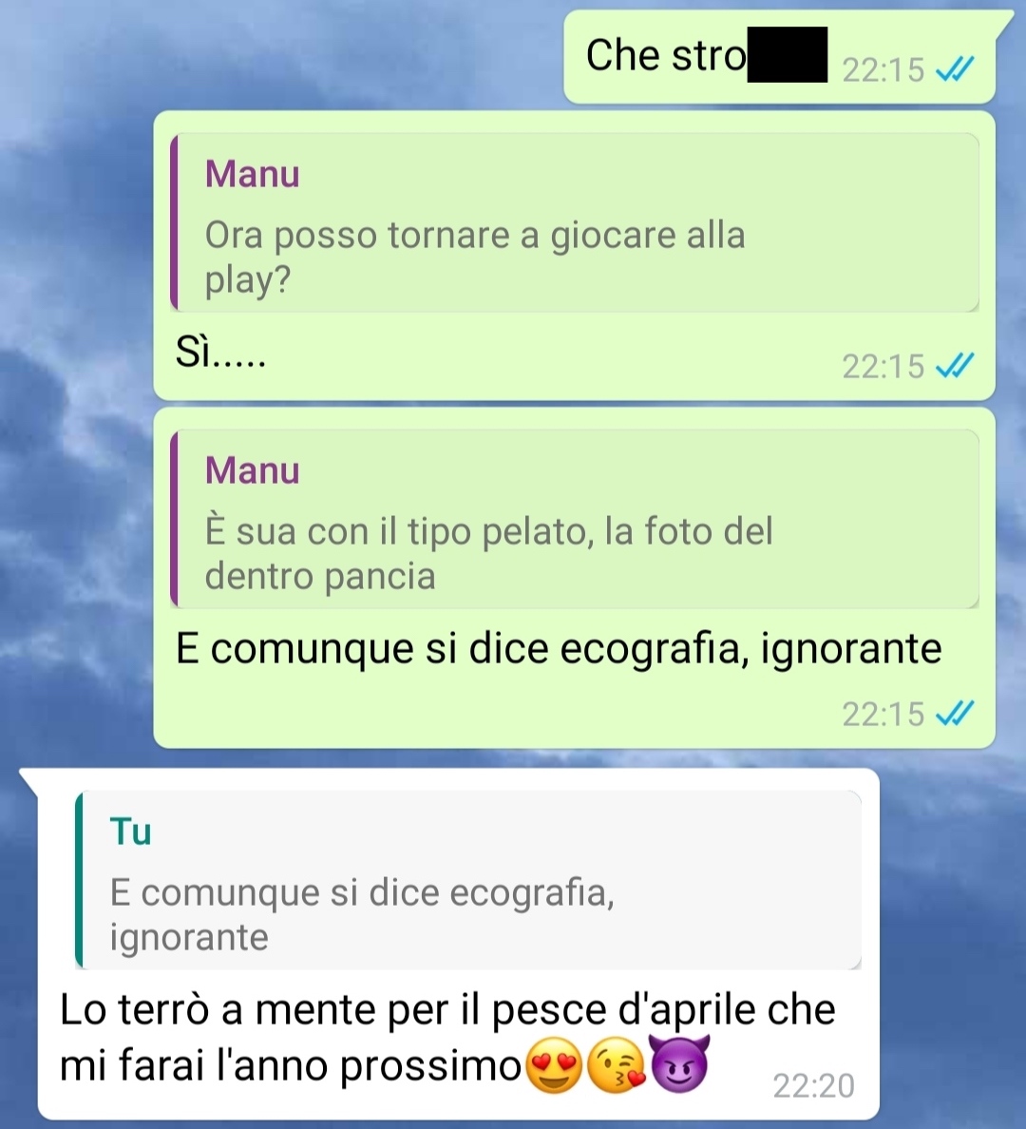Click the kissing face emoji

tap(616, 1065)
